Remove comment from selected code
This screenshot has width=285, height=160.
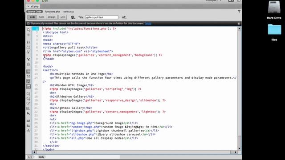point(28,99)
